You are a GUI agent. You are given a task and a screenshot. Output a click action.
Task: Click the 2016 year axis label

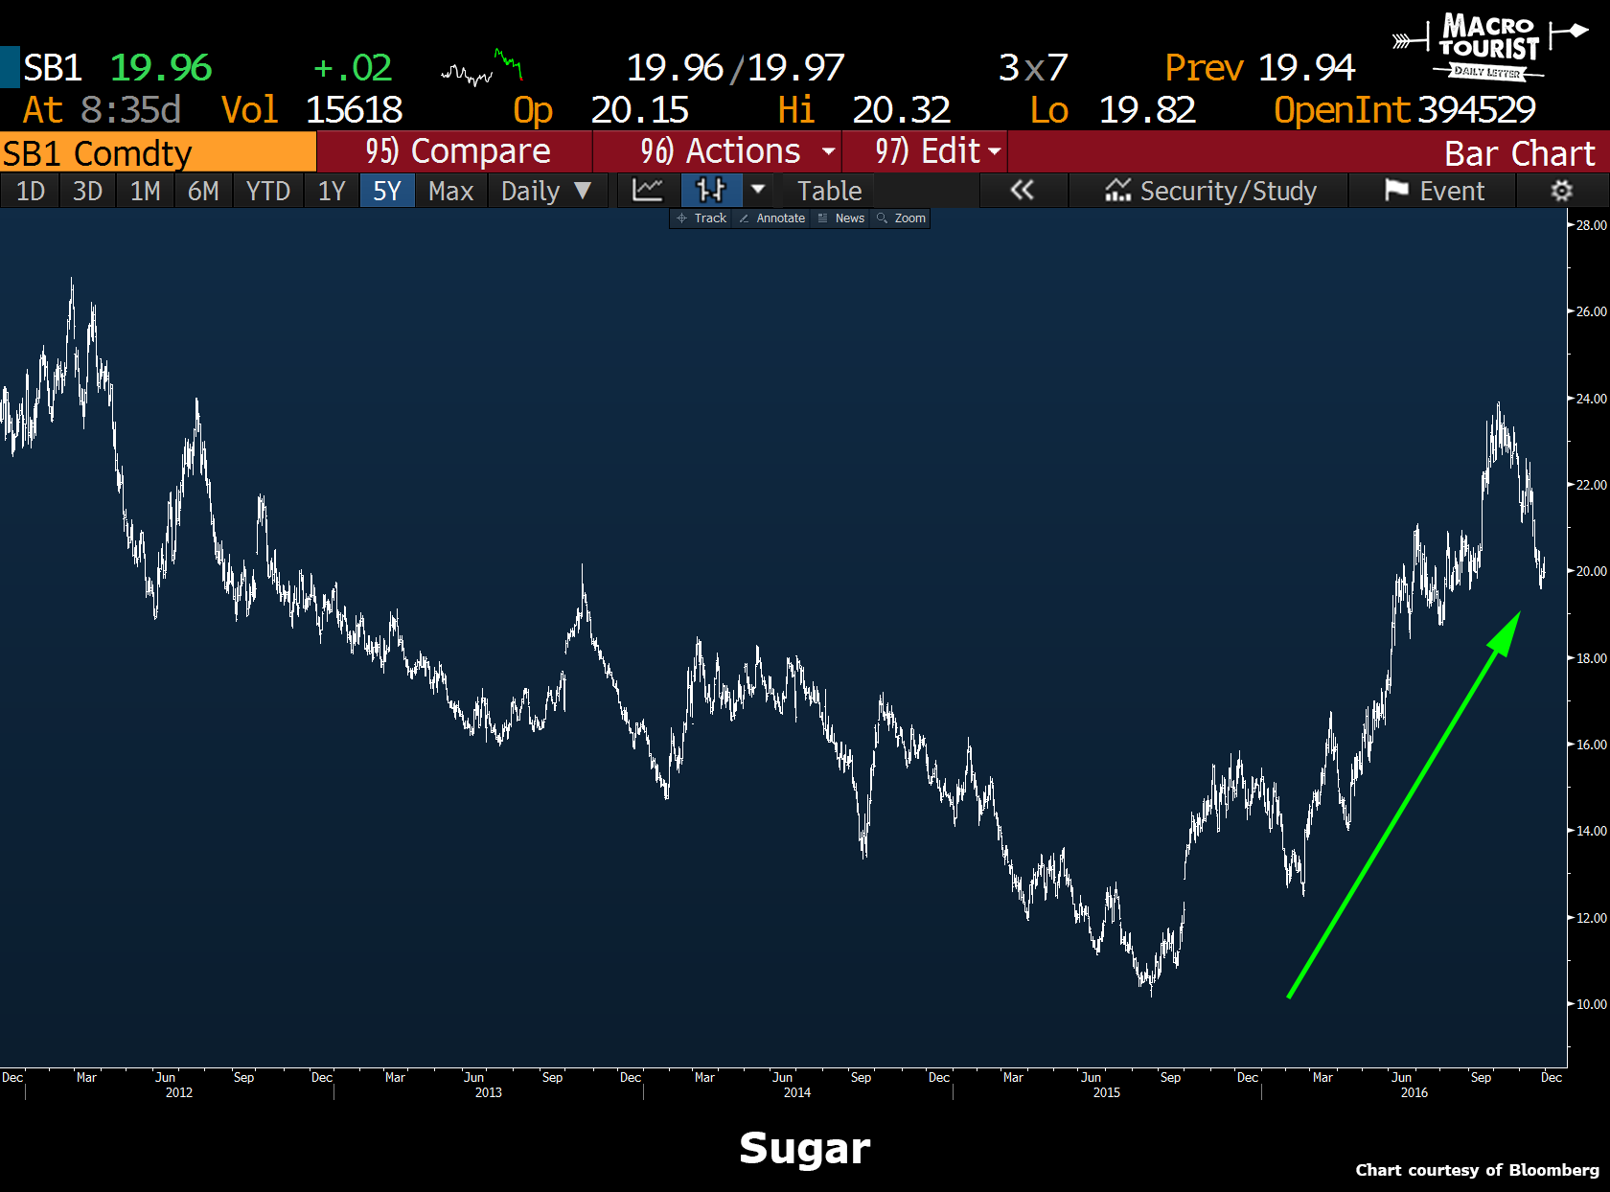coord(1414,1092)
